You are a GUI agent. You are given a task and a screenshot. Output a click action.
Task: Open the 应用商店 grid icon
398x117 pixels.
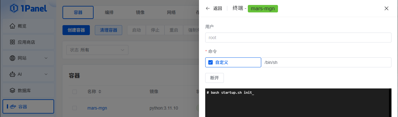[12, 42]
